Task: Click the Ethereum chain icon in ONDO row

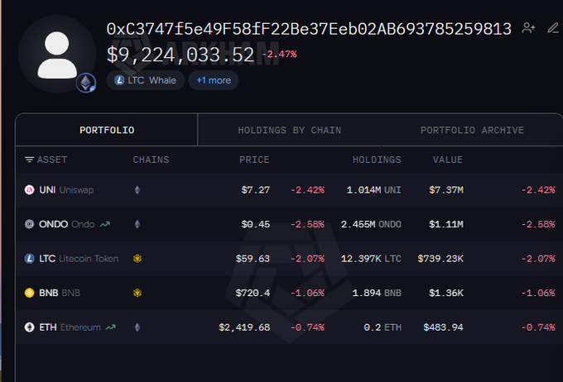Action: click(137, 224)
